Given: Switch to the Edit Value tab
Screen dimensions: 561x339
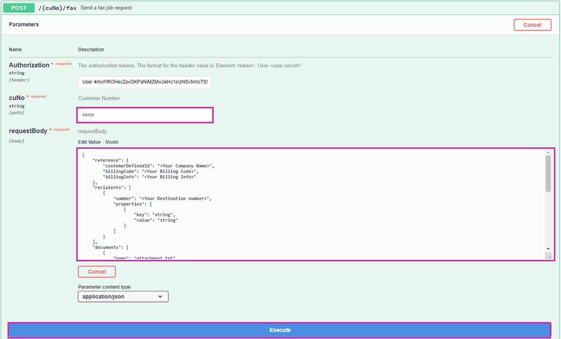Looking at the screenshot, I should (x=89, y=142).
